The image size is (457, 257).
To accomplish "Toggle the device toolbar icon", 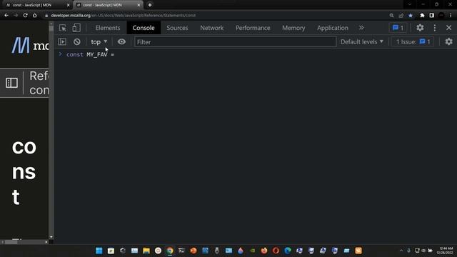I will coord(76,28).
